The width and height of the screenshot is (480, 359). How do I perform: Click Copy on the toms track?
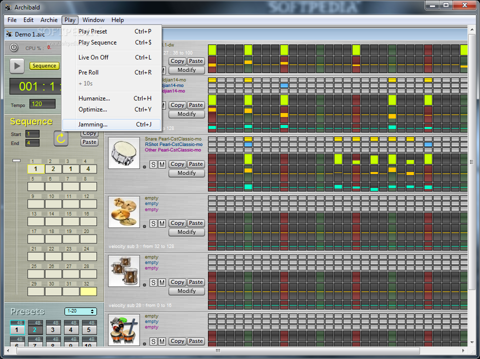[x=177, y=282]
